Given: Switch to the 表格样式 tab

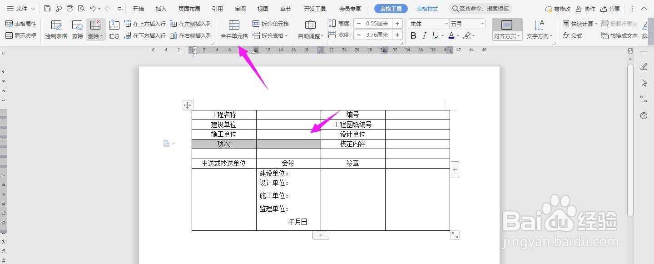Looking at the screenshot, I should point(426,8).
